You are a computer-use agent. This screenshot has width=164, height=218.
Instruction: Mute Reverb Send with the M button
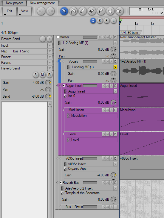click(42, 75)
